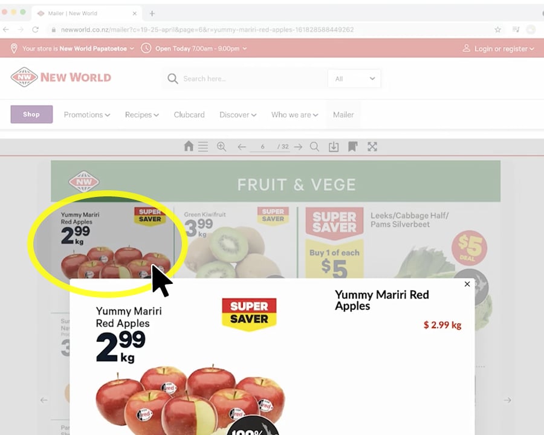Expand the Open Today hours dropdown

pyautogui.click(x=201, y=48)
